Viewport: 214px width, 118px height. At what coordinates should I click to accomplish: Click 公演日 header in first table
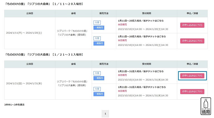click(30, 13)
